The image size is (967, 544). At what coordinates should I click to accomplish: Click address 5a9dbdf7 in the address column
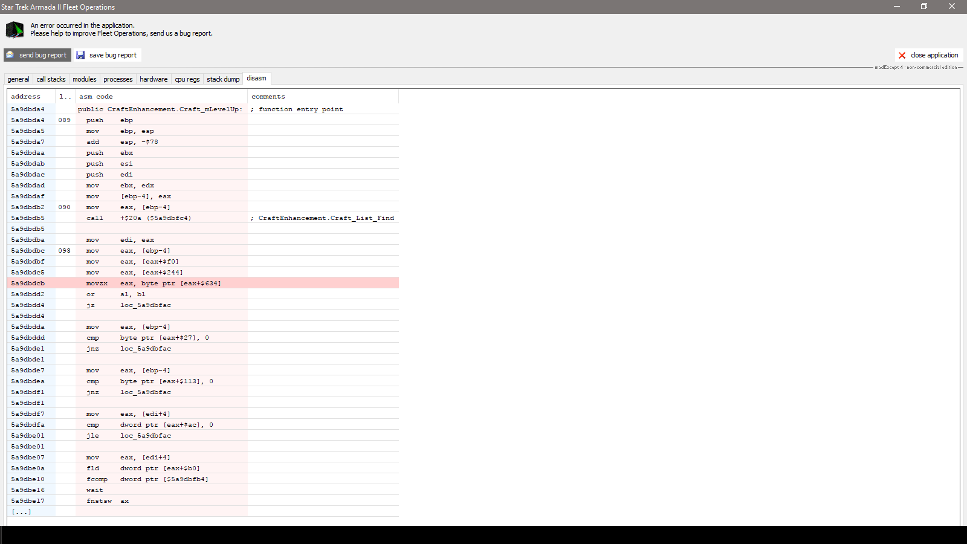tap(28, 414)
